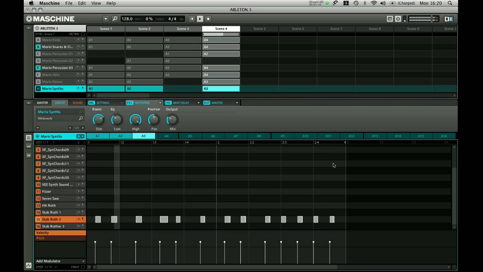The width and height of the screenshot is (483, 272).
Task: Click the Mario Synths group pan knob
Action: pyautogui.click(x=83, y=88)
